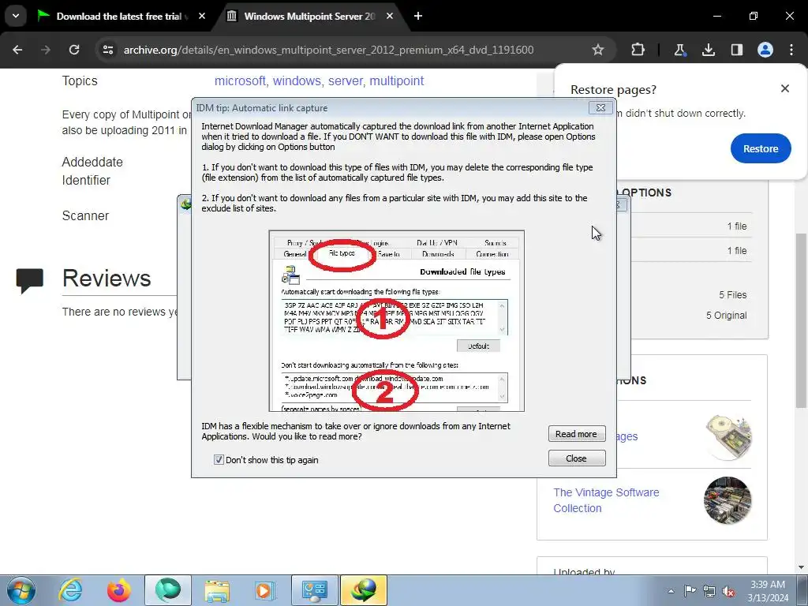Screen dimensions: 808x606
Task: Open the Chrome profile avatar
Action: coord(765,50)
